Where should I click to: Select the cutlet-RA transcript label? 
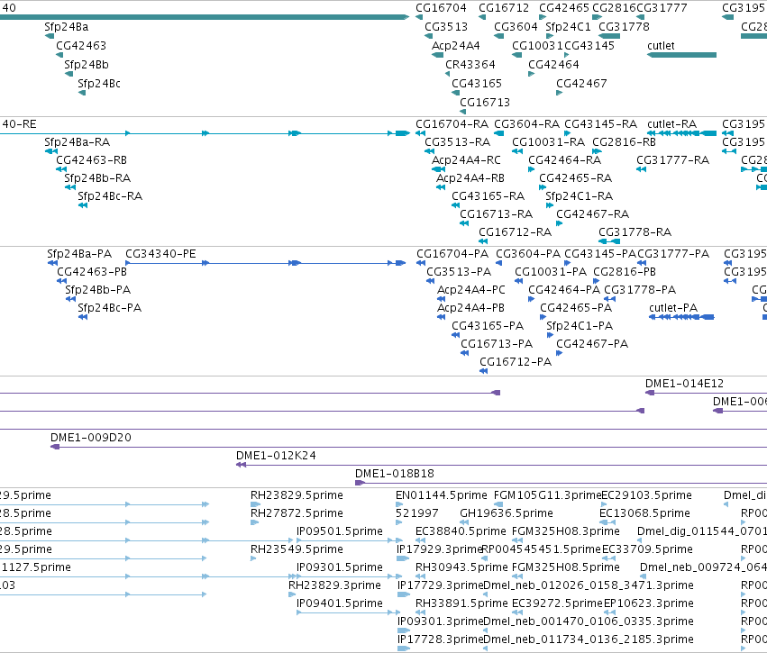click(671, 124)
